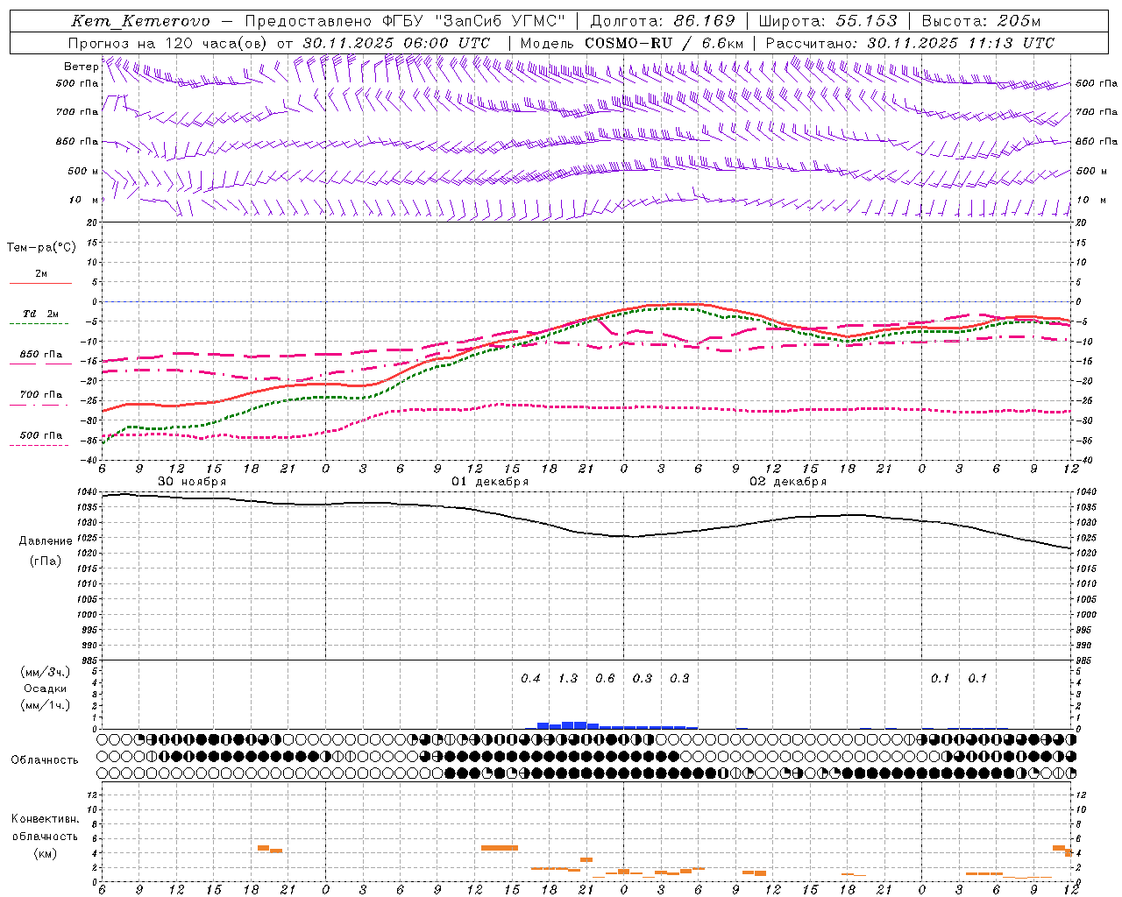
Task: Click the 700 гПа temperature legend entry
Action: (x=40, y=395)
